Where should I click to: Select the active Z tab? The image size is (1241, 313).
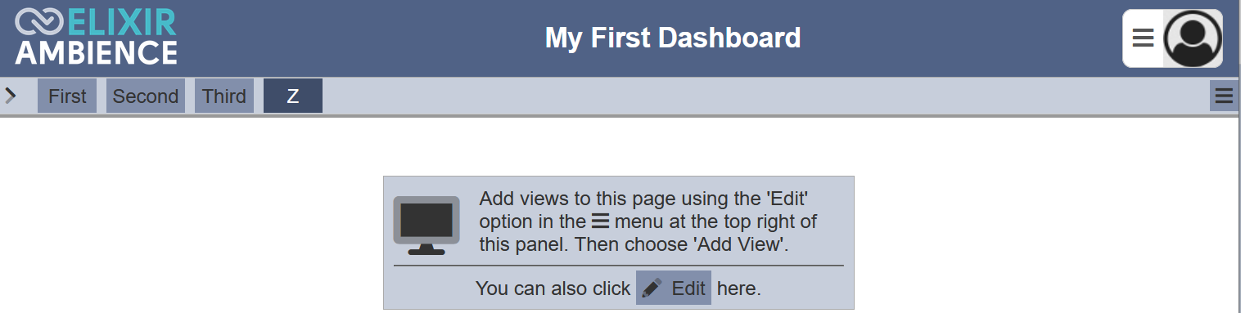coord(293,96)
